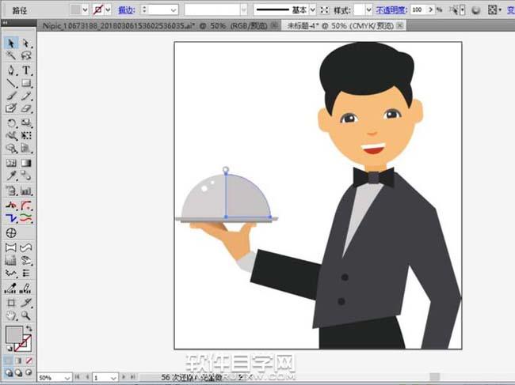
Task: Switch to normal color fill mode
Action: [x=7, y=360]
